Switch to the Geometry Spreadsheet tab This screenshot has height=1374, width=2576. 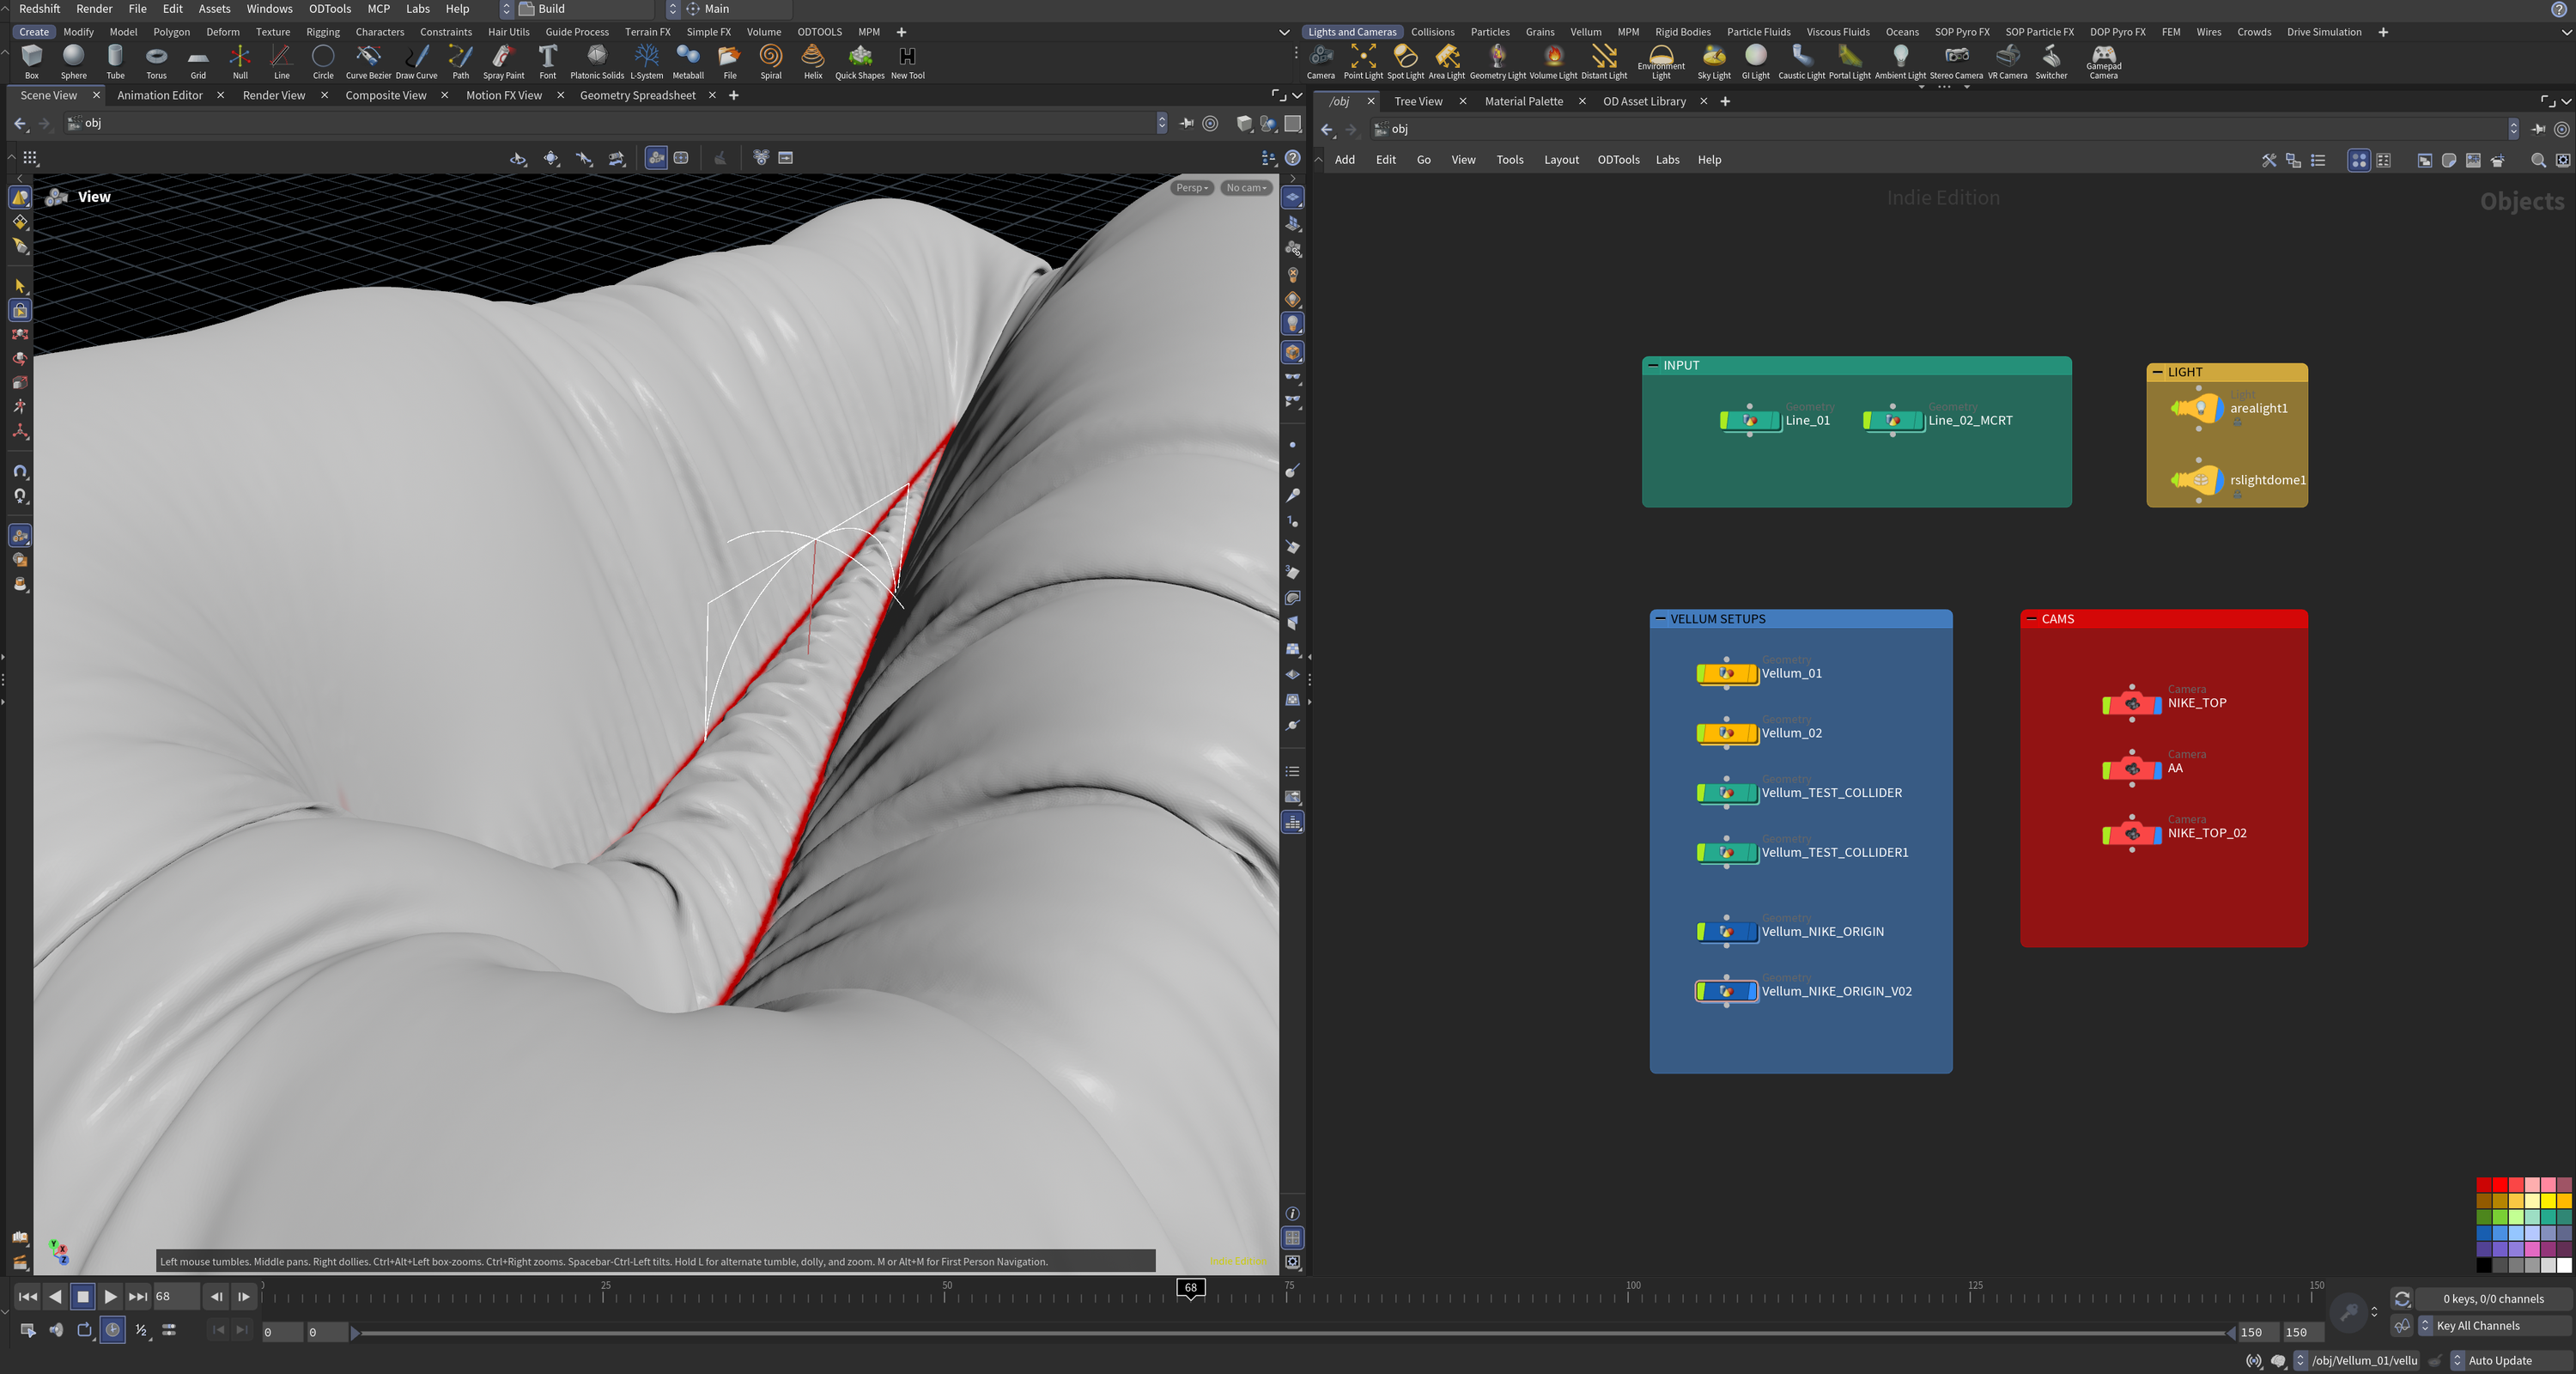pyautogui.click(x=637, y=95)
